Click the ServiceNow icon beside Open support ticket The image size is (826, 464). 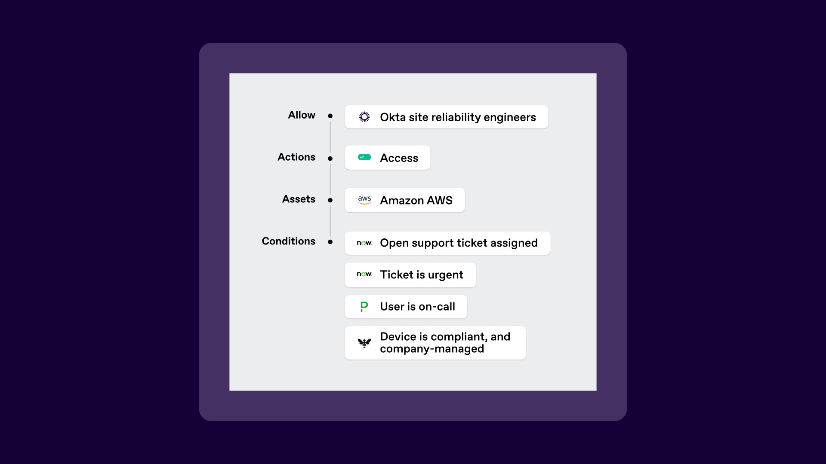coord(364,243)
